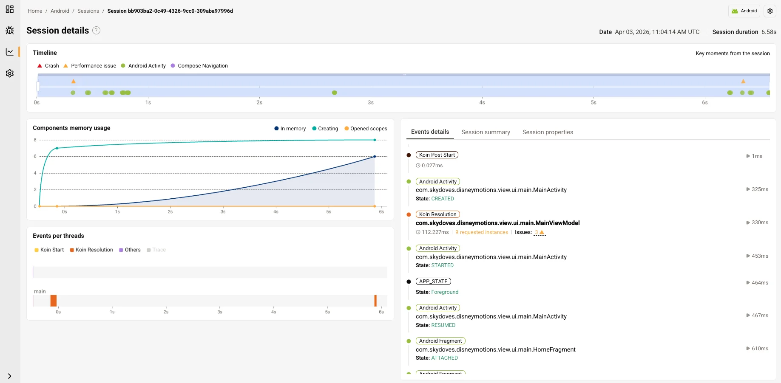
Task: Toggle the In memory chart legend
Action: pyautogui.click(x=290, y=129)
